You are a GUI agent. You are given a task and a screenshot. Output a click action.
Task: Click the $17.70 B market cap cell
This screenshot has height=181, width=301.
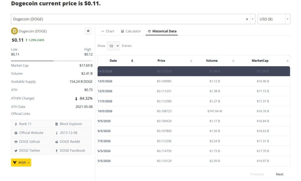coord(263,151)
